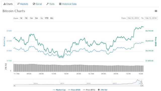Screen dimensions: 161x91
Task: Open the Markets tab
Action: (x=23, y=4)
